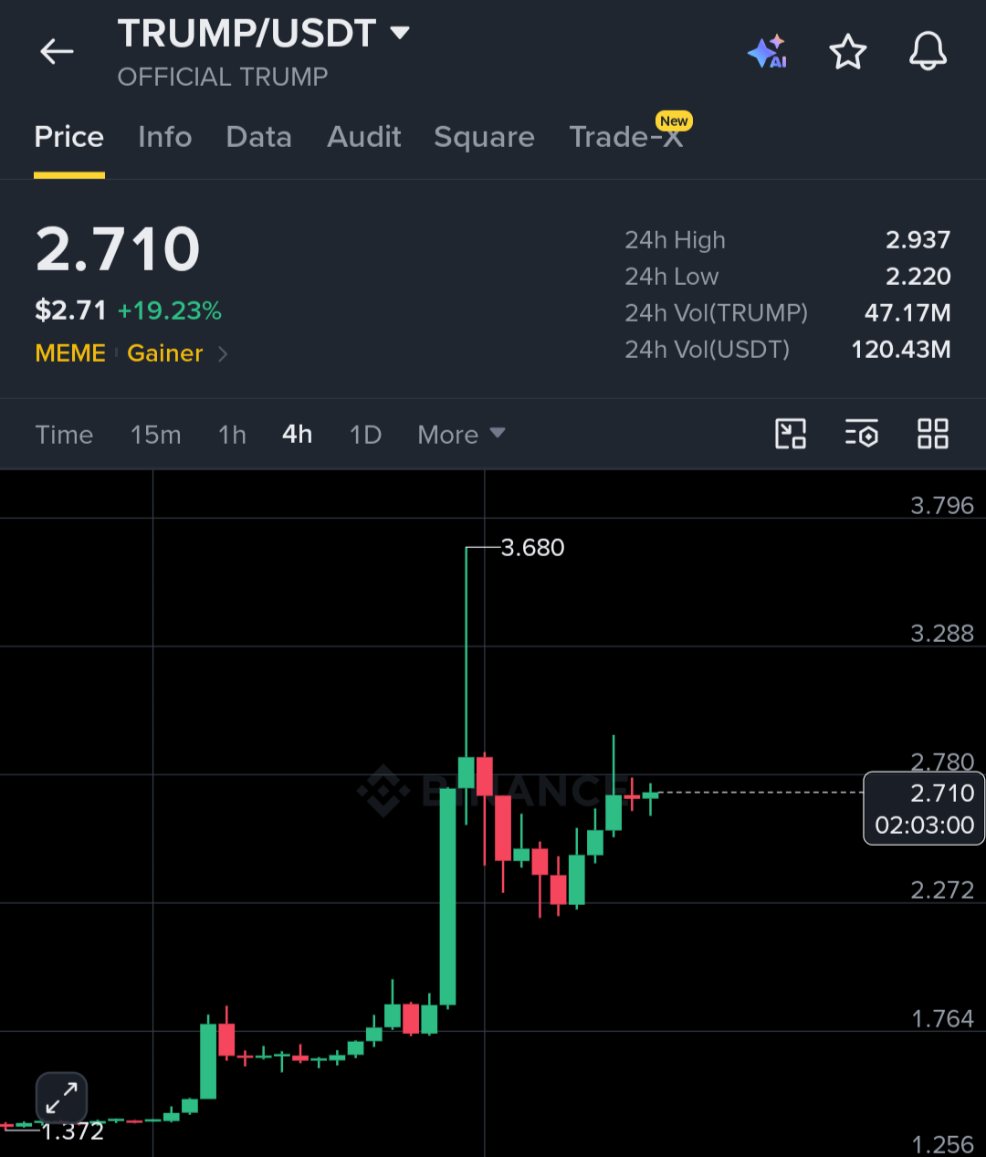Tap the 24h Vol(TRUMP) value 47.17M
Screen dimensions: 986x1157
[907, 313]
